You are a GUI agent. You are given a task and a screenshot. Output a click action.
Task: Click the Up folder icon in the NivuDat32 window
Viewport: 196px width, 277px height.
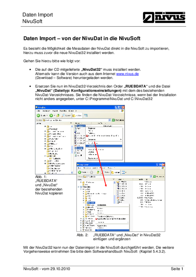click(x=98, y=172)
